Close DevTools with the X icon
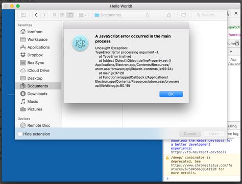 236,13
